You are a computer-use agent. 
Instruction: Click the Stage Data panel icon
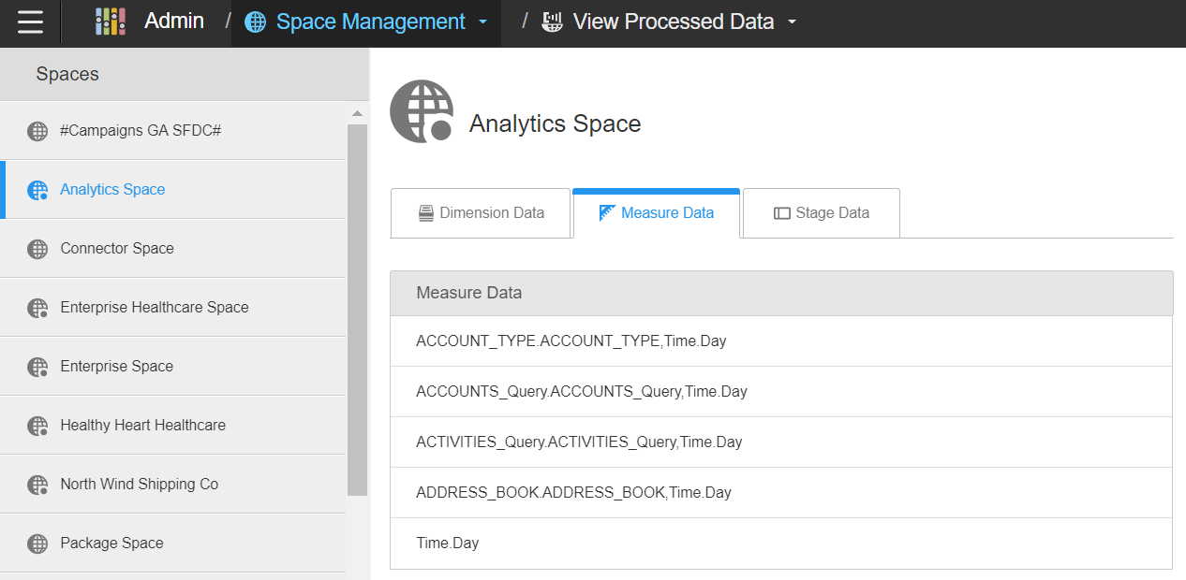coord(781,213)
